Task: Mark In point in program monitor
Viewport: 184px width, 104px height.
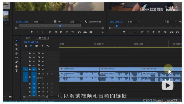Action: pyautogui.click(x=130, y=32)
